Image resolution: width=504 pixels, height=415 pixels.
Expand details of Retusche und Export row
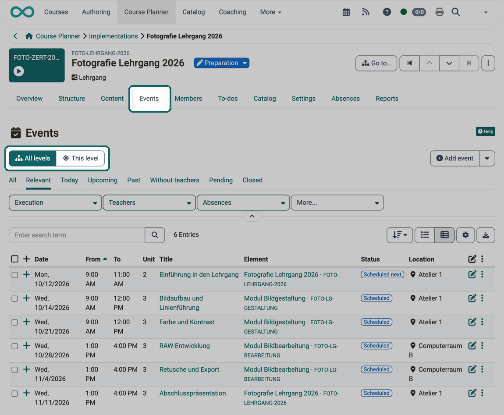(x=27, y=369)
